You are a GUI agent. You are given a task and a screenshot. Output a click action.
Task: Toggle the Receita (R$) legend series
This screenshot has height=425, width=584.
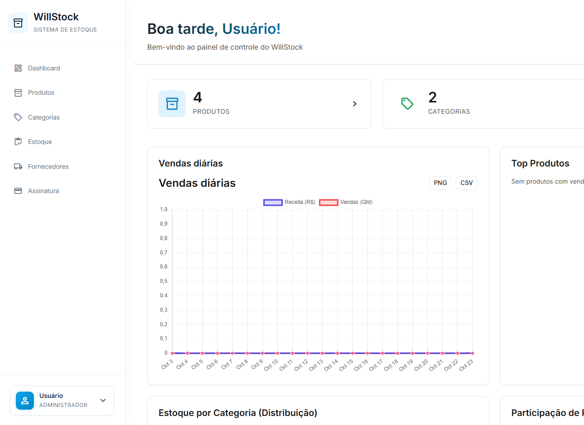tap(290, 202)
